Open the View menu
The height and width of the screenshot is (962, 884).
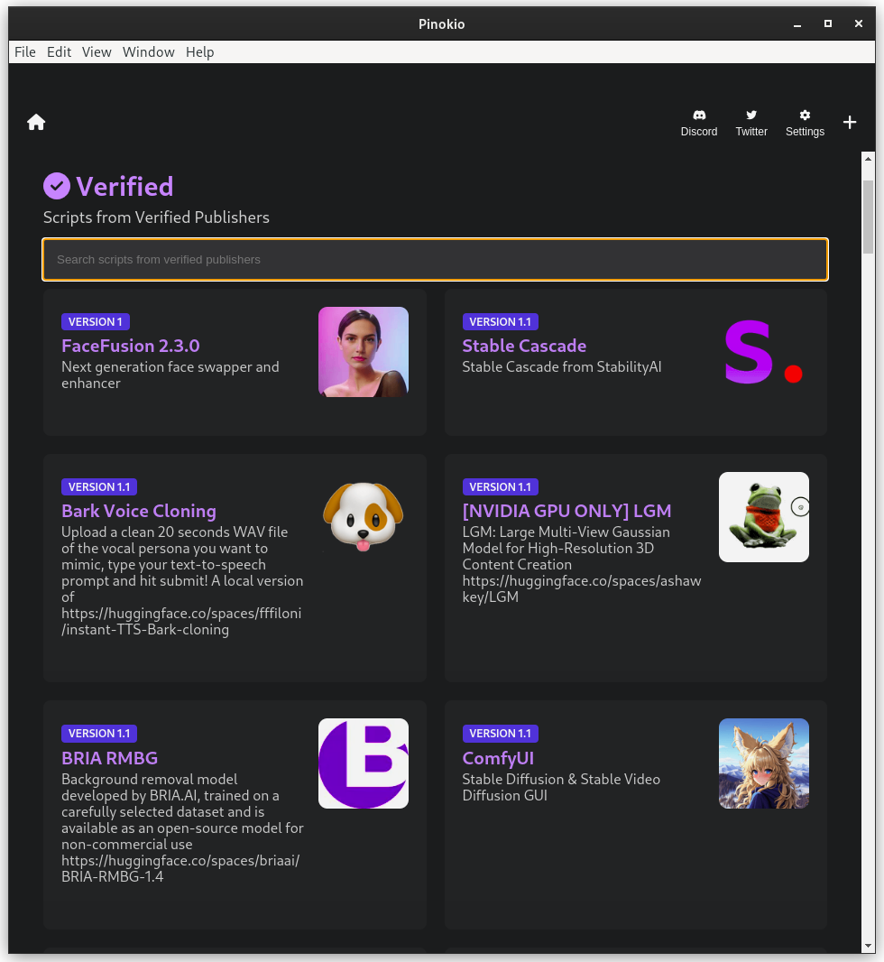[x=97, y=52]
